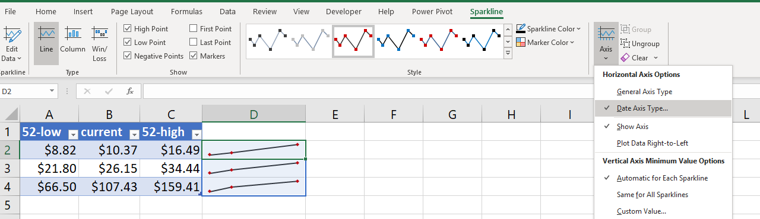Switch to the Review tab
This screenshot has width=760, height=219.
coord(265,11)
